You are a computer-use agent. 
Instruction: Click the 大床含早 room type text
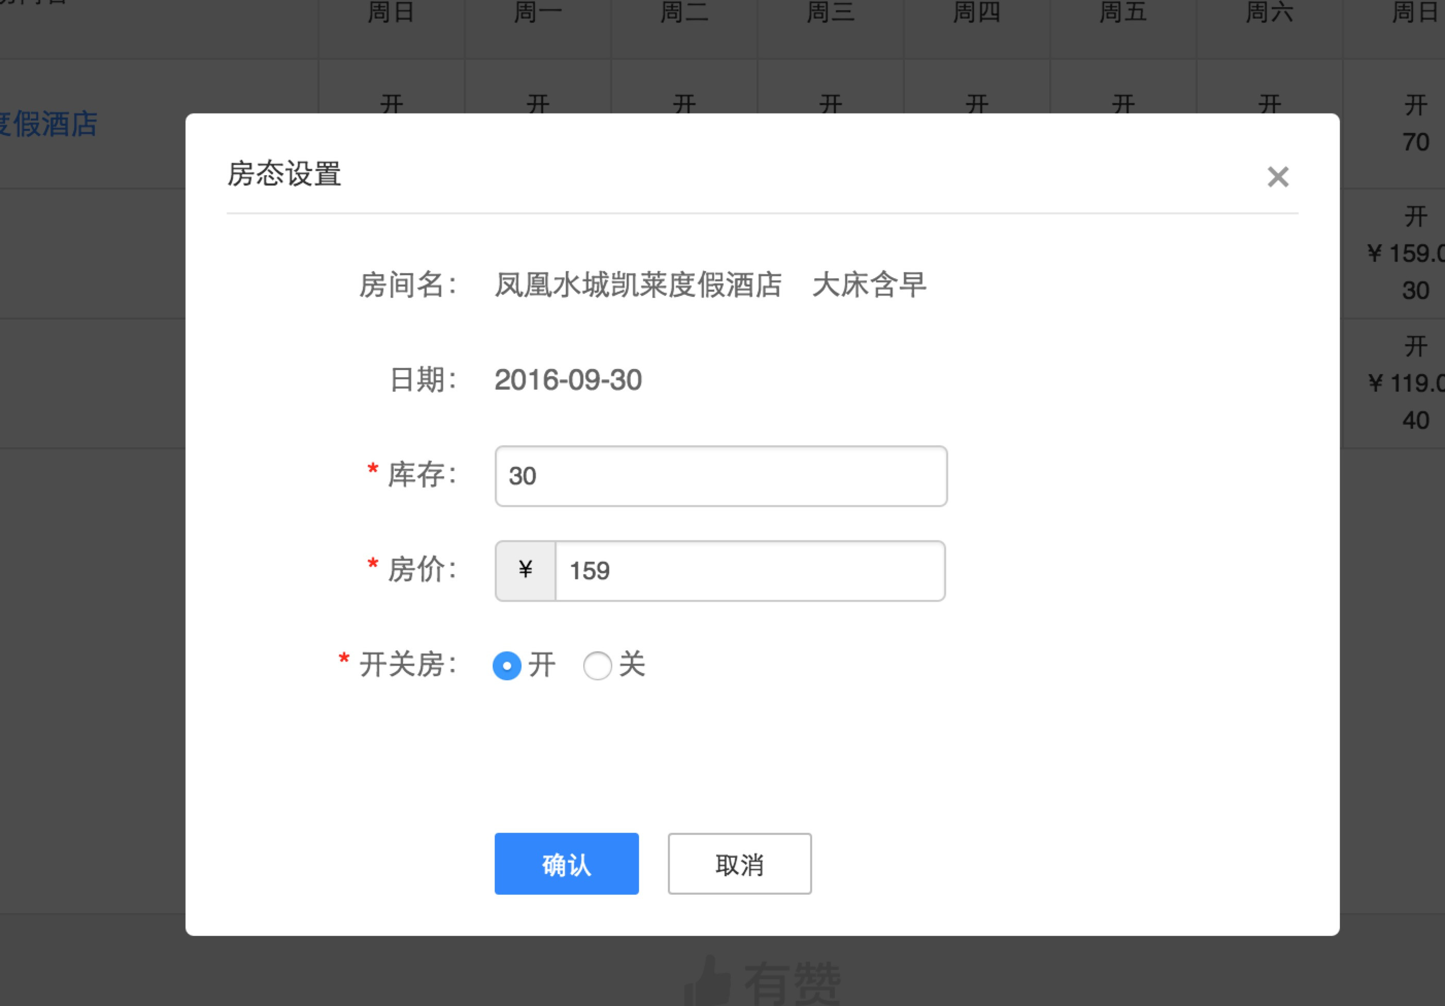(x=869, y=284)
